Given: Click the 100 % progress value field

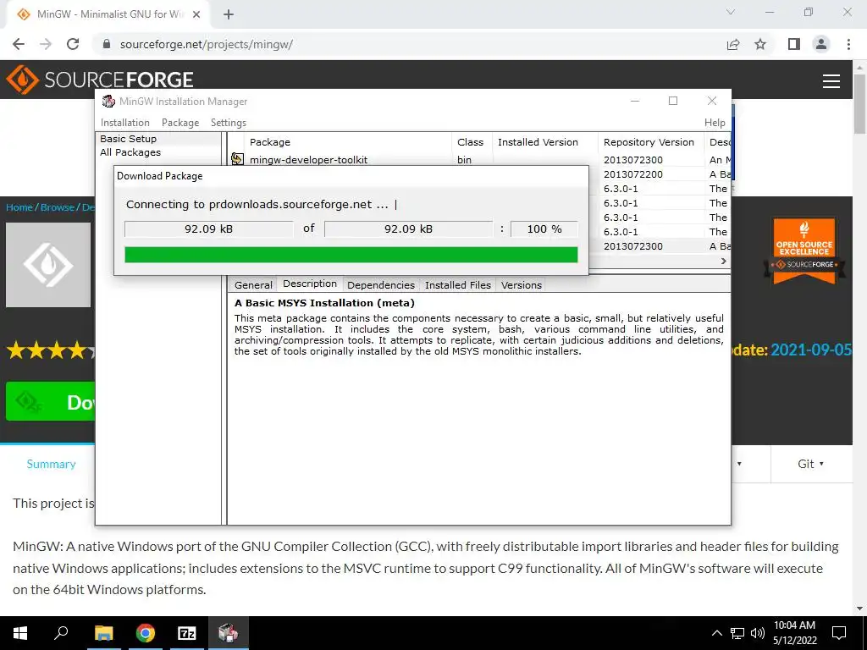Looking at the screenshot, I should click(x=544, y=229).
